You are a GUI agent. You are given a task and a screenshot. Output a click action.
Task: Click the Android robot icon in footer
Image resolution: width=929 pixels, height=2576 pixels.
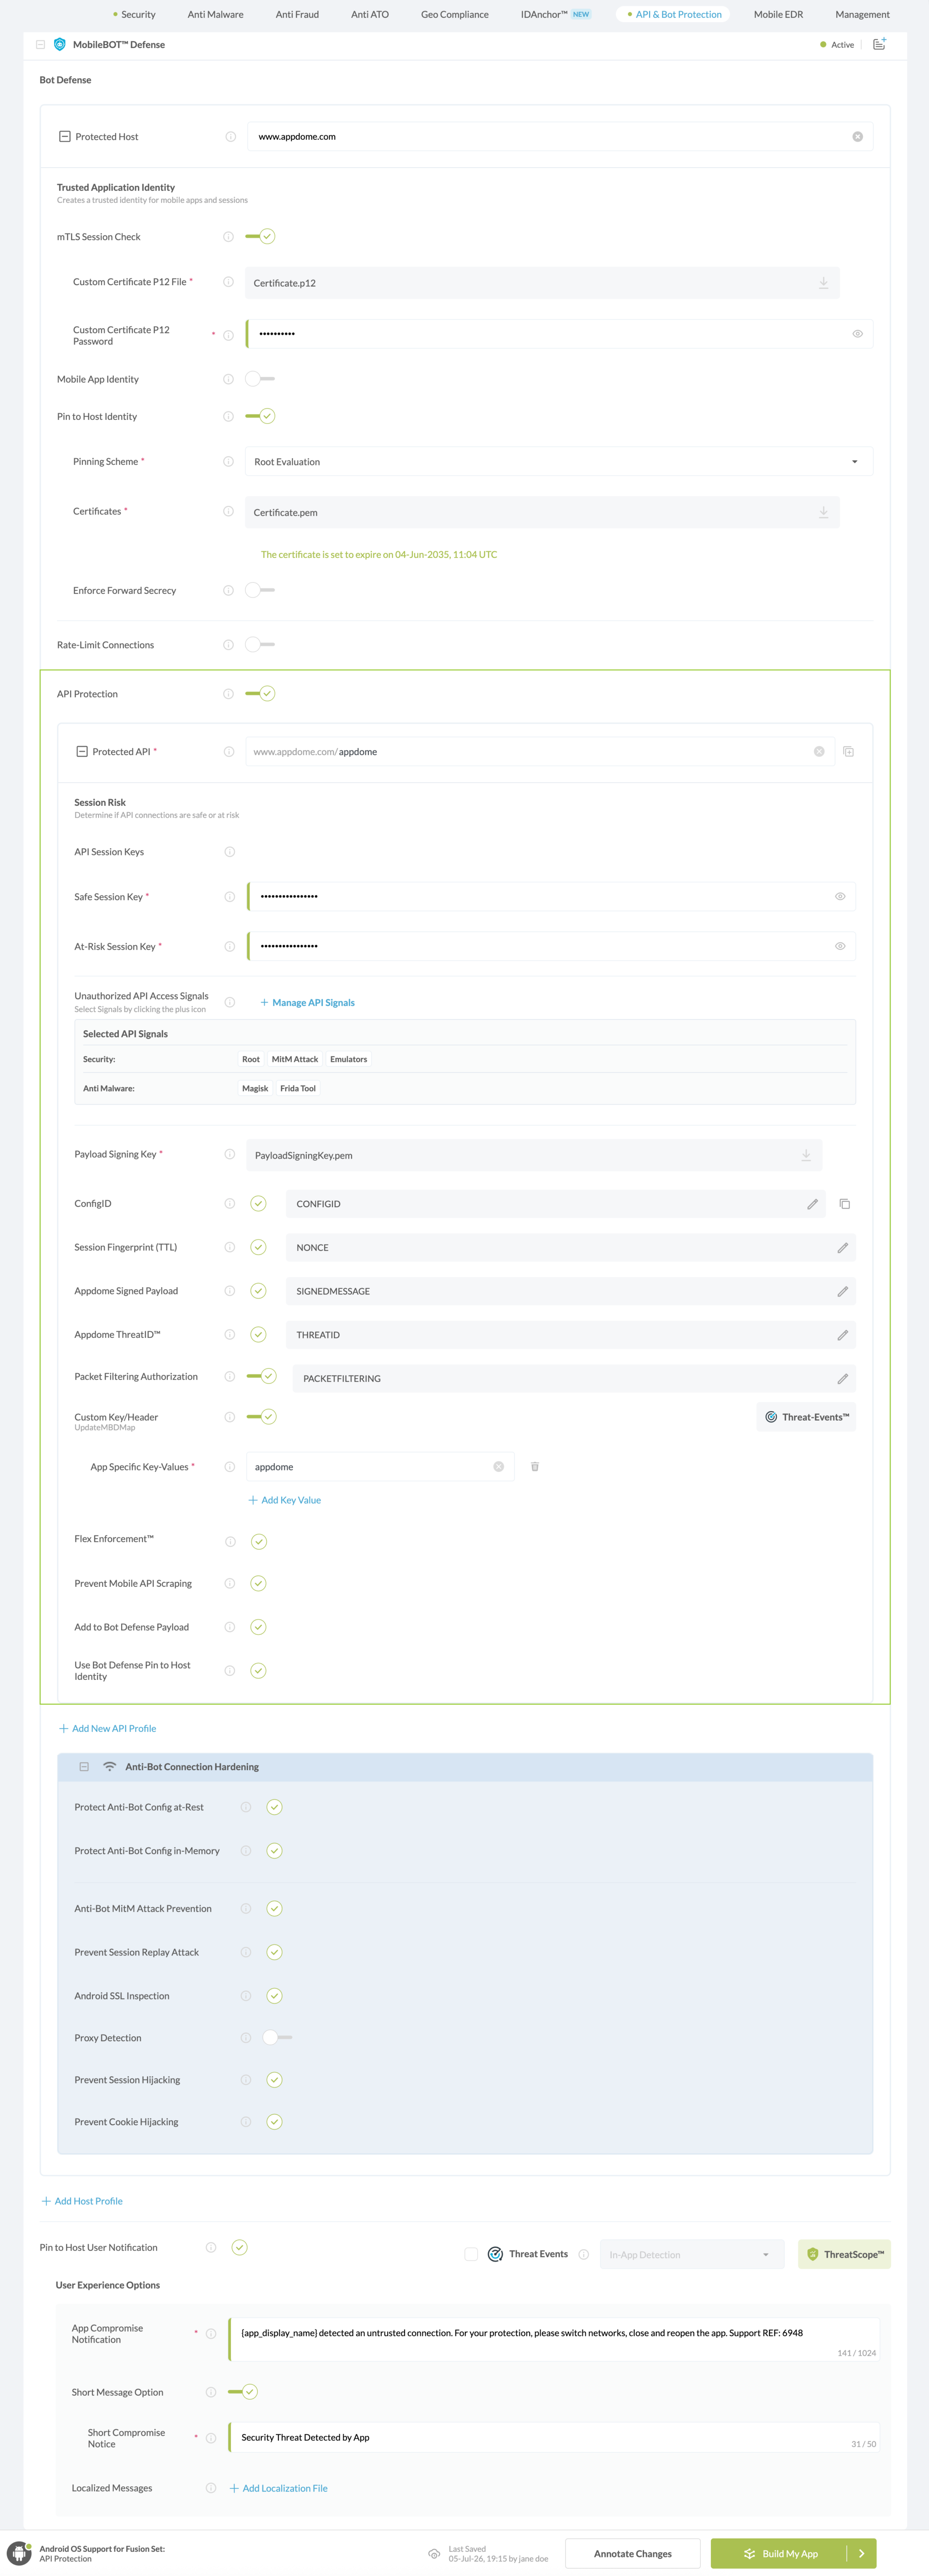tap(19, 2553)
